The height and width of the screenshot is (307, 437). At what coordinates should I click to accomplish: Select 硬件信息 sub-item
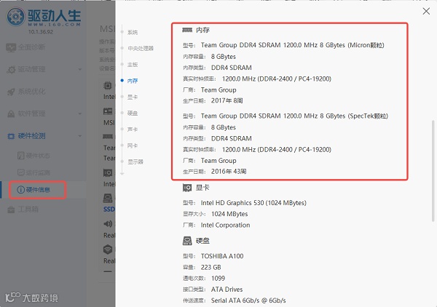coord(38,190)
